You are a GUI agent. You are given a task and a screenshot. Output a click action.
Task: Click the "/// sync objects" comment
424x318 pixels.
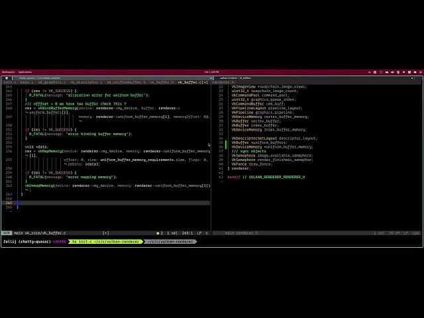coord(249,151)
